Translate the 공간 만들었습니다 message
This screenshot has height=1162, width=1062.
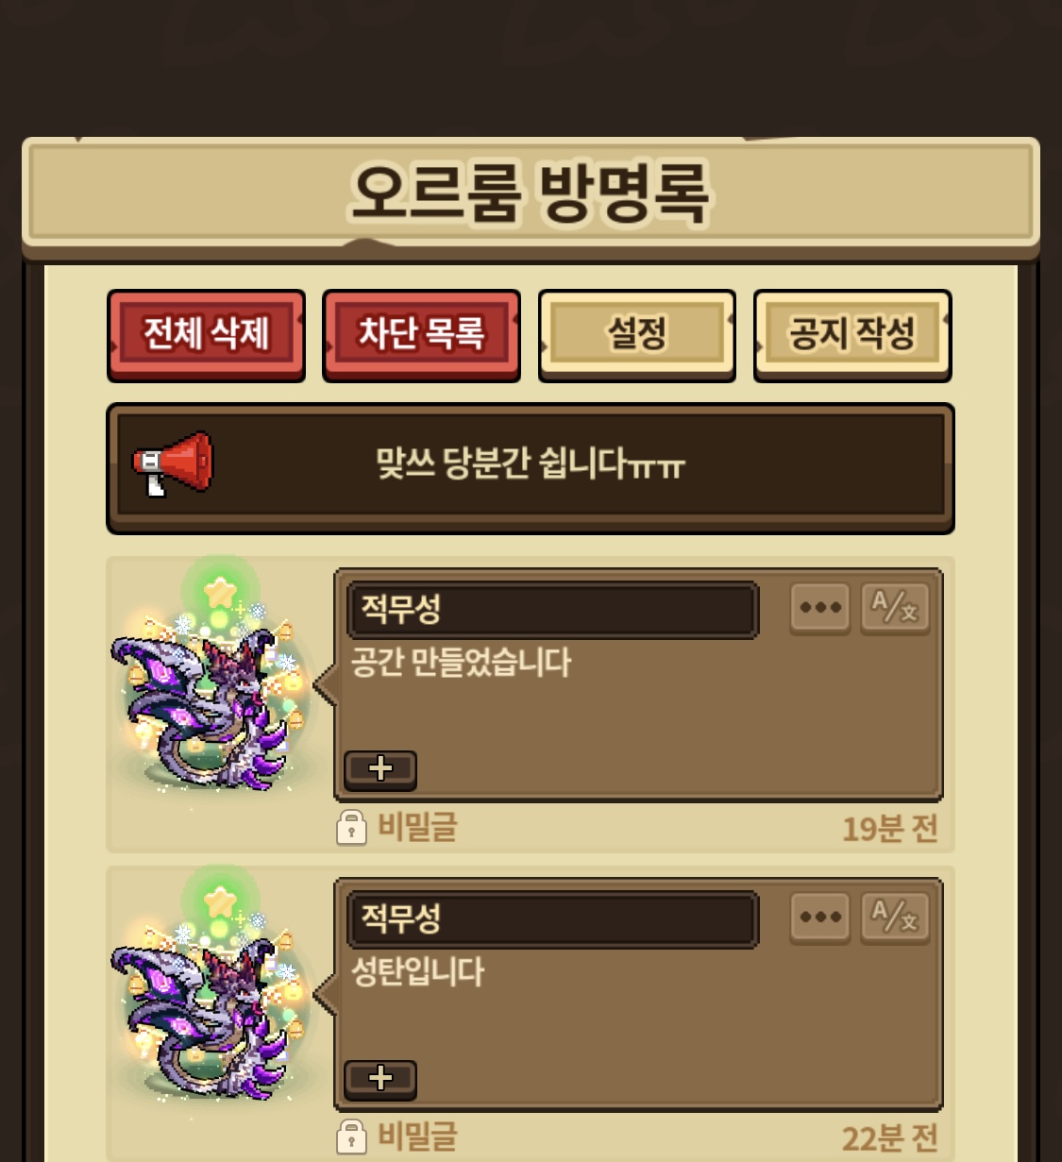coord(895,607)
